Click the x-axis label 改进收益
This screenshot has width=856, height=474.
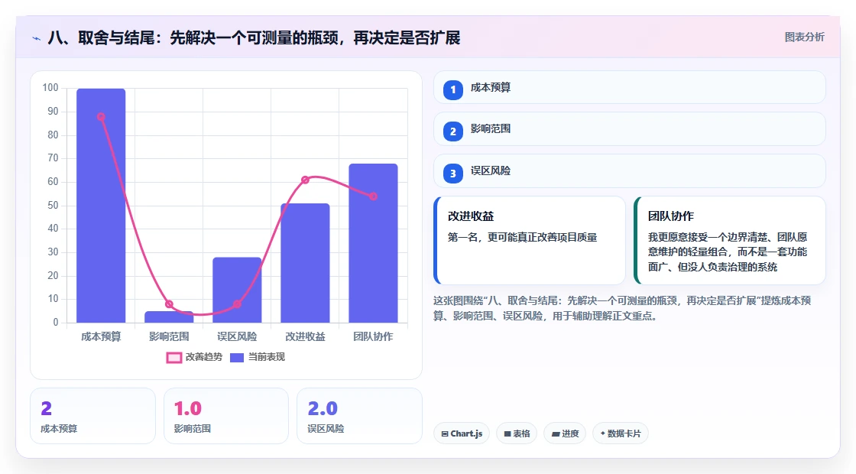305,336
